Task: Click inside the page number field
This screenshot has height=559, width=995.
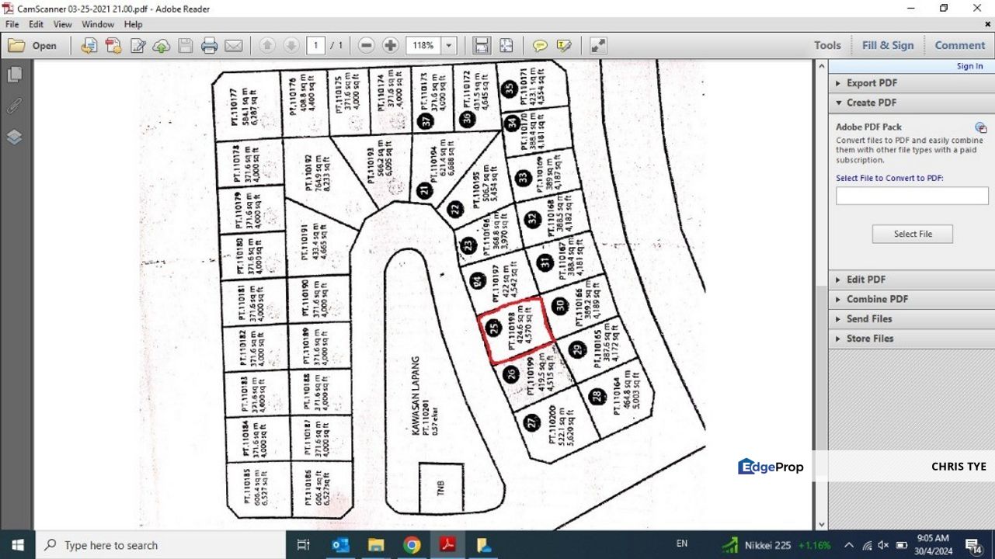Action: tap(316, 45)
